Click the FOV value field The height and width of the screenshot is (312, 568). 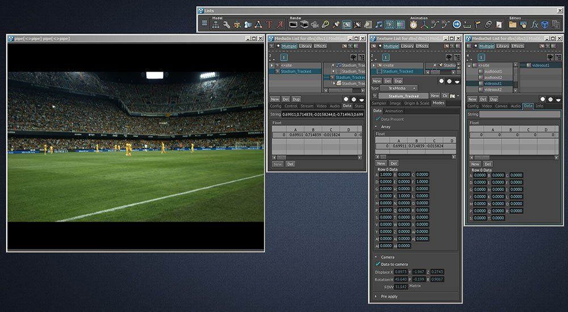point(400,286)
